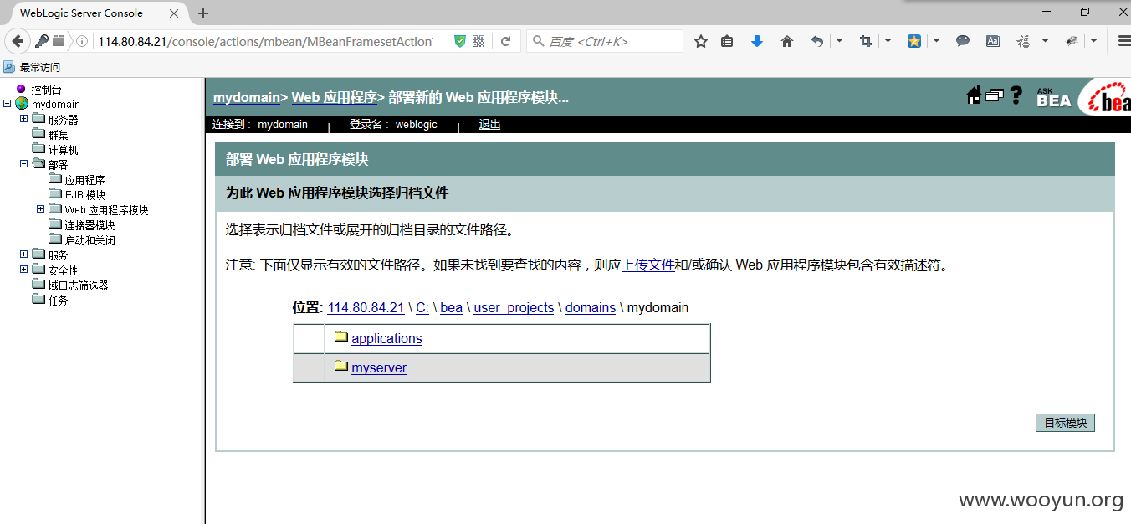
Task: Click the mydomain breadcrumb link in the header
Action: click(x=247, y=97)
